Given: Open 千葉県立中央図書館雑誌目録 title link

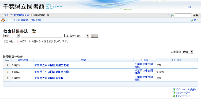Looking at the screenshot, I should click(x=51, y=72).
